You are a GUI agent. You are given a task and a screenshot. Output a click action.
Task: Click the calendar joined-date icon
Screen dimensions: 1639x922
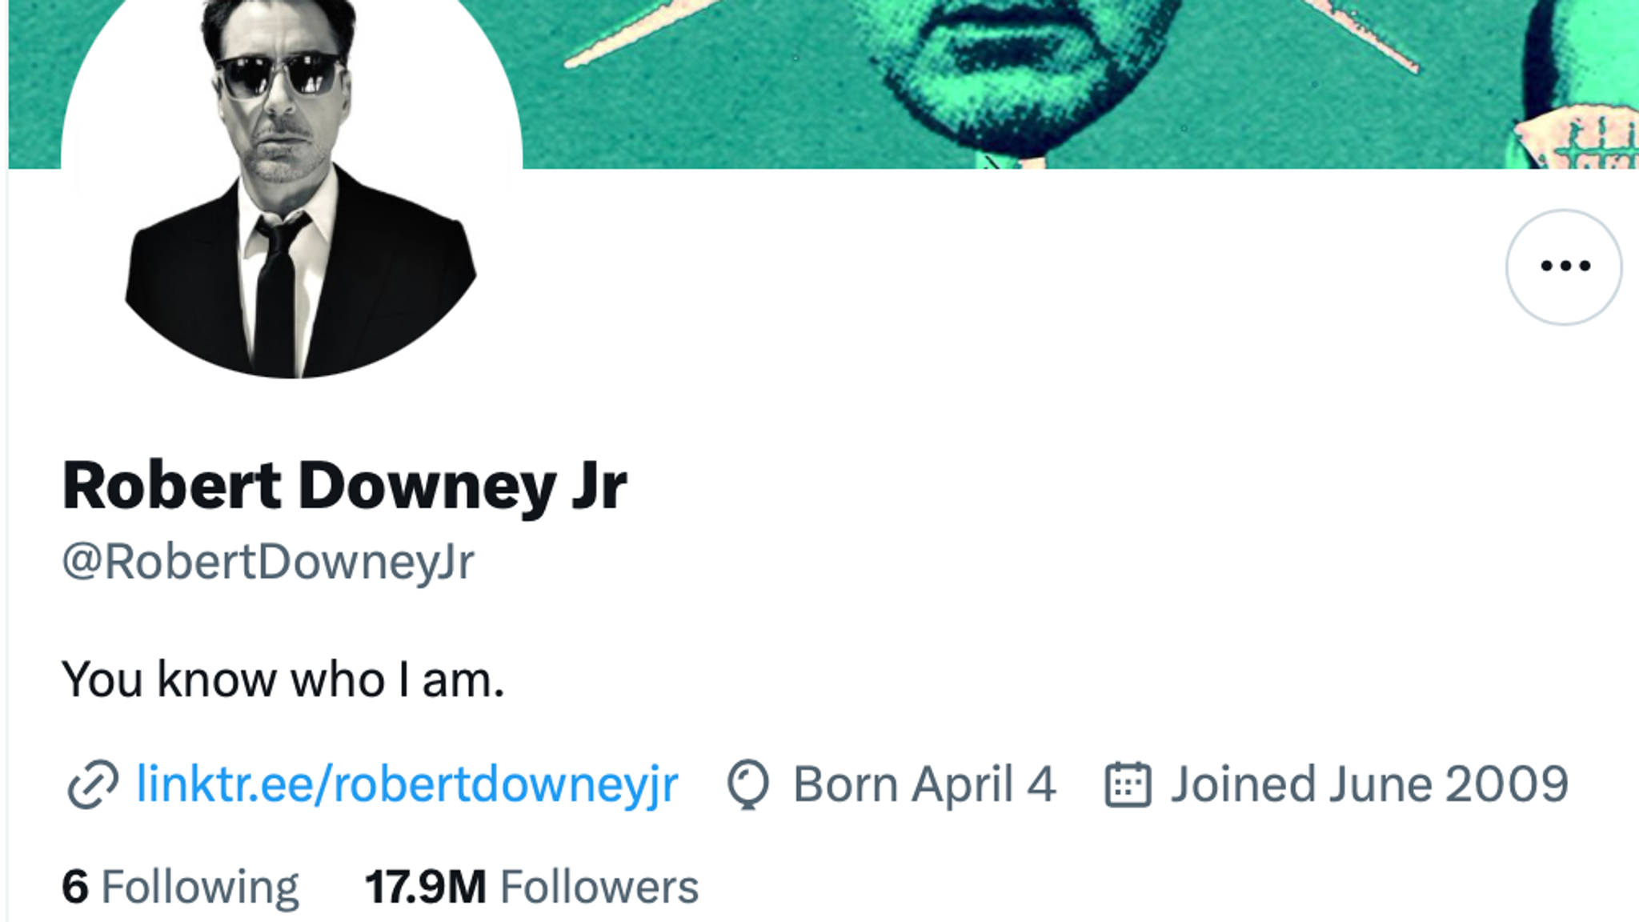(x=1128, y=784)
